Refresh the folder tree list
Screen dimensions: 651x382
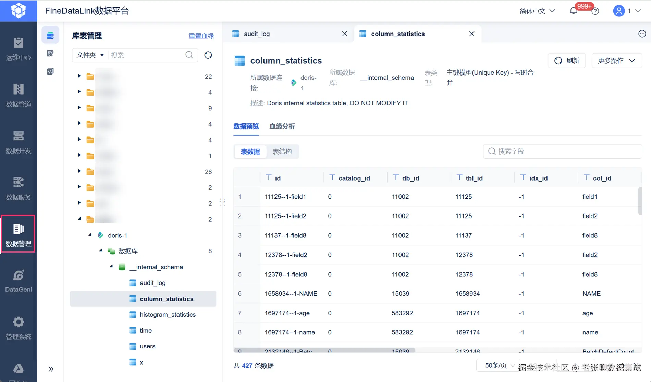click(208, 55)
